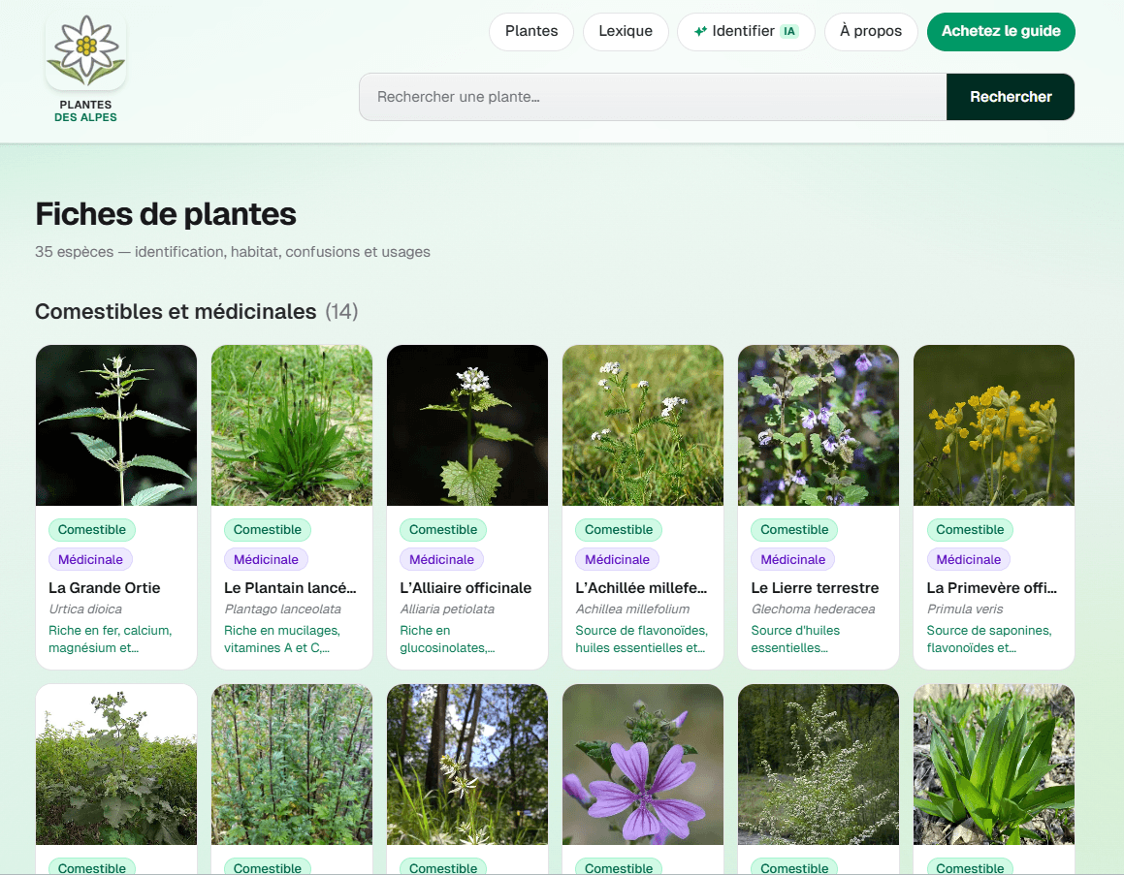Open the À propos page
The width and height of the screenshot is (1124, 875).
[x=871, y=32]
